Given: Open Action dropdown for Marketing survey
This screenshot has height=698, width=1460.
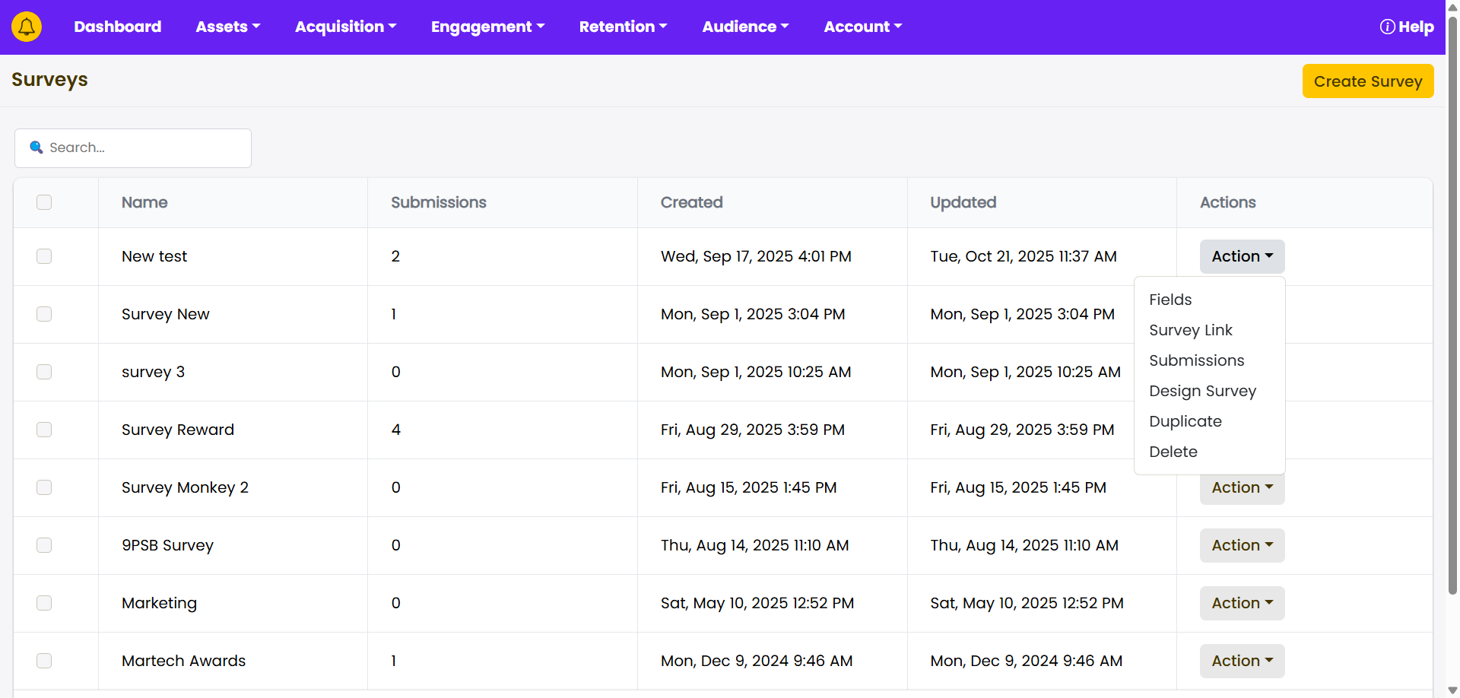Looking at the screenshot, I should (x=1242, y=603).
